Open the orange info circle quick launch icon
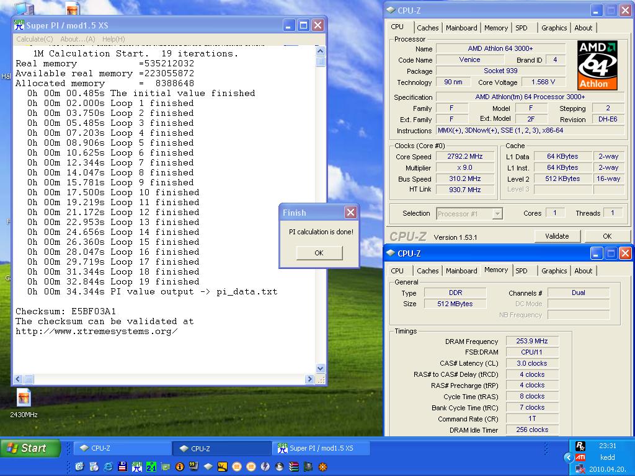The width and height of the screenshot is (635, 476). 180,467
